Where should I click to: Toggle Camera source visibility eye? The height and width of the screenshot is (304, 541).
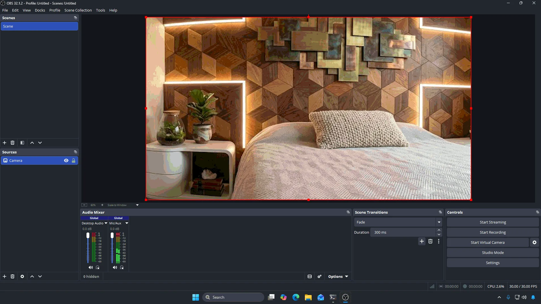(x=66, y=160)
